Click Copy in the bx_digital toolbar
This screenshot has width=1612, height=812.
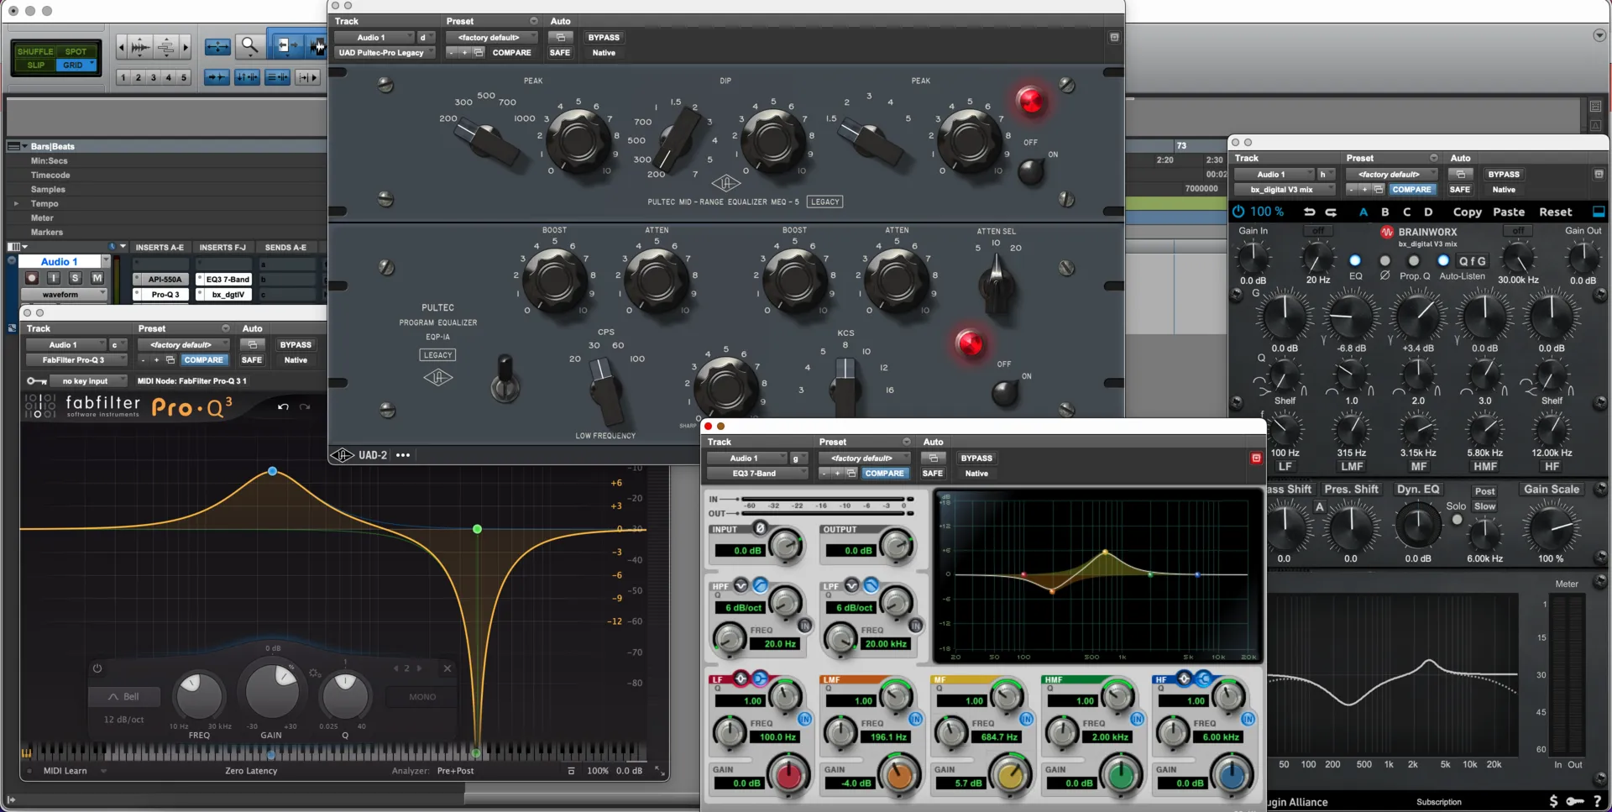pos(1467,212)
